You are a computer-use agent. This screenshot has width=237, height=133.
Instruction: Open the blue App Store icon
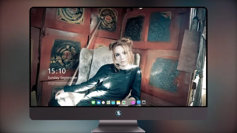click(x=139, y=102)
